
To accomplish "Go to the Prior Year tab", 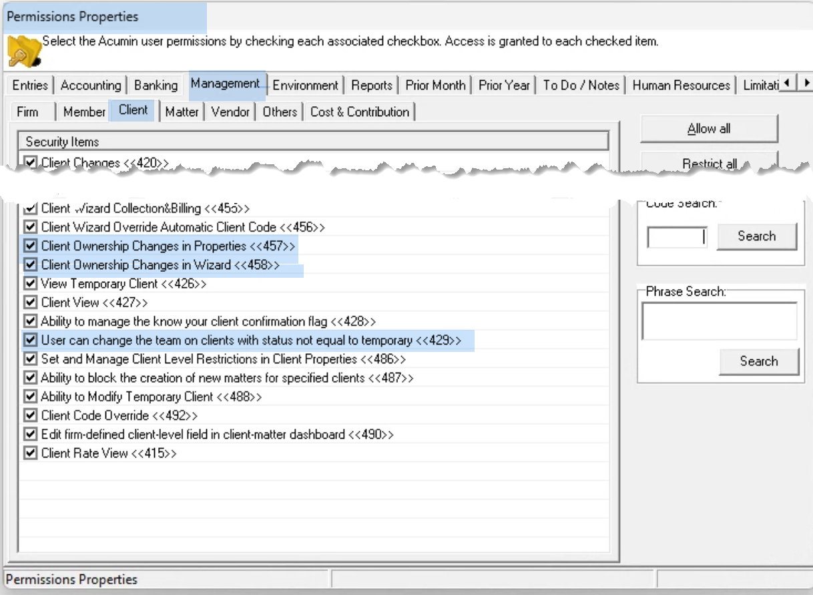I will [x=505, y=85].
